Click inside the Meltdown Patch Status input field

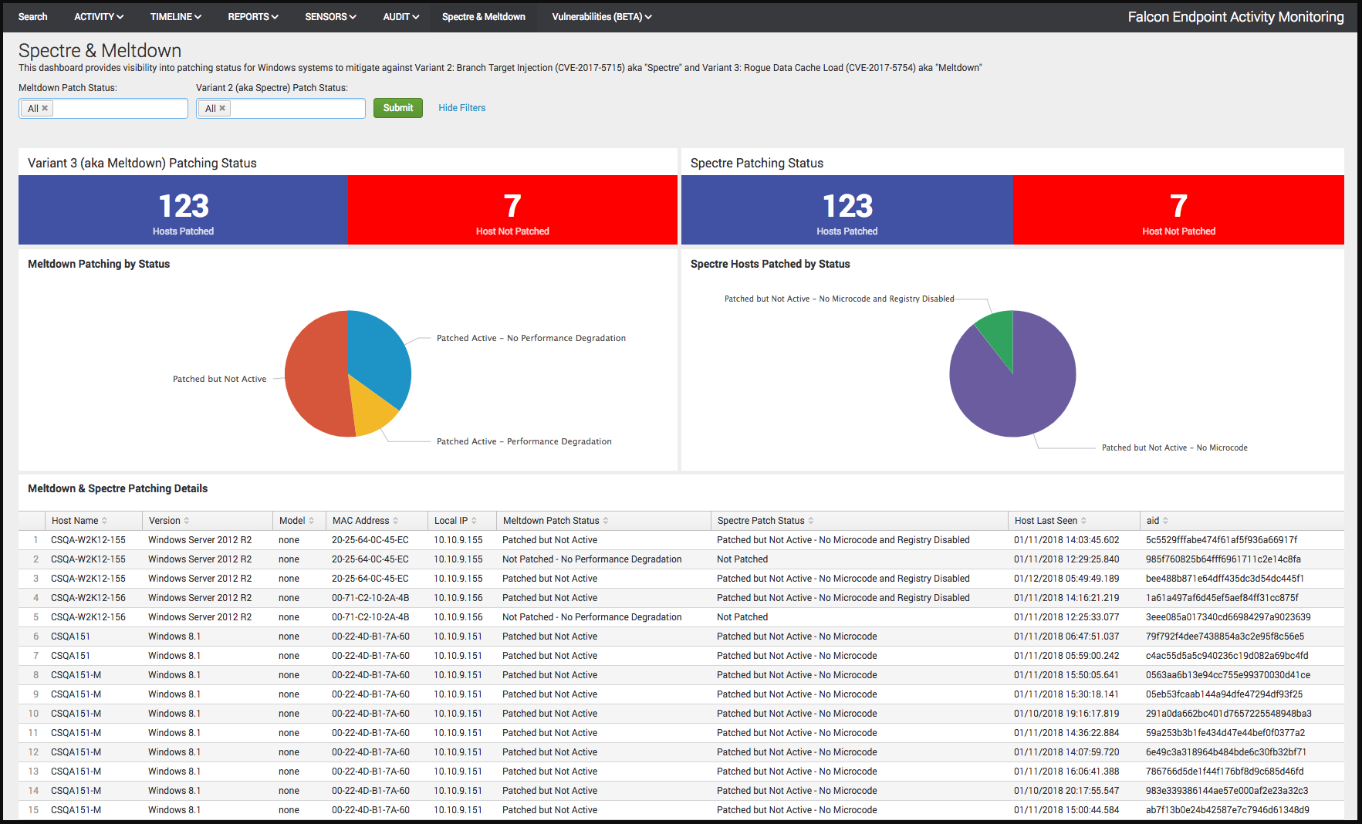pyautogui.click(x=120, y=109)
